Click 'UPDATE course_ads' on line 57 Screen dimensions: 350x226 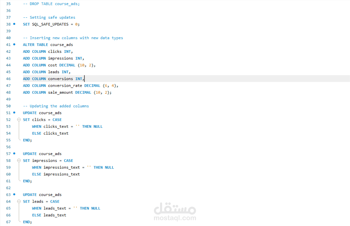pyautogui.click(x=42, y=154)
